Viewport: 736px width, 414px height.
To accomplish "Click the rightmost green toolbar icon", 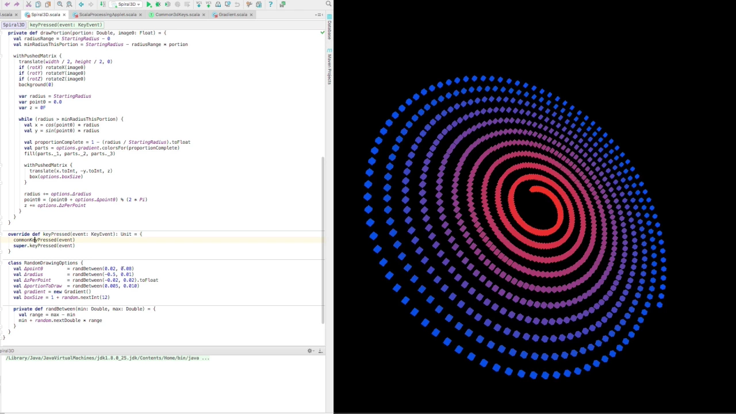I will click(x=282, y=4).
